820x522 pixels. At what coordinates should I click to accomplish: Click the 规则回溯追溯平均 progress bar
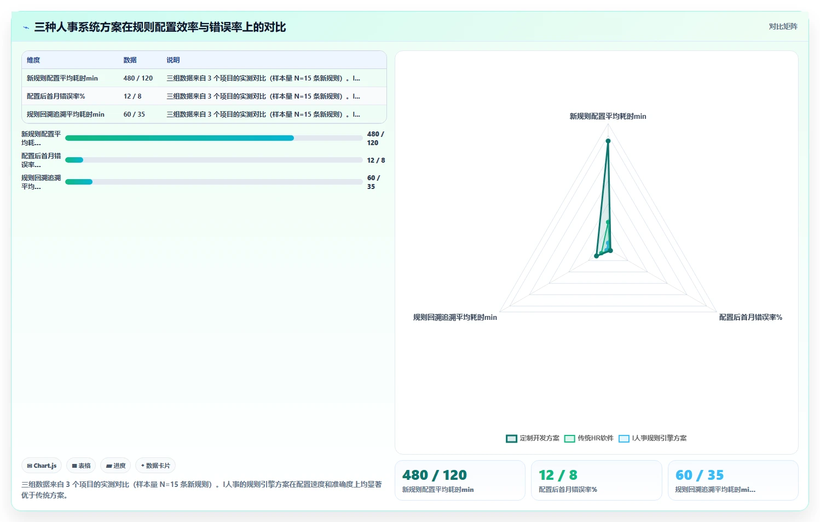[x=214, y=182]
